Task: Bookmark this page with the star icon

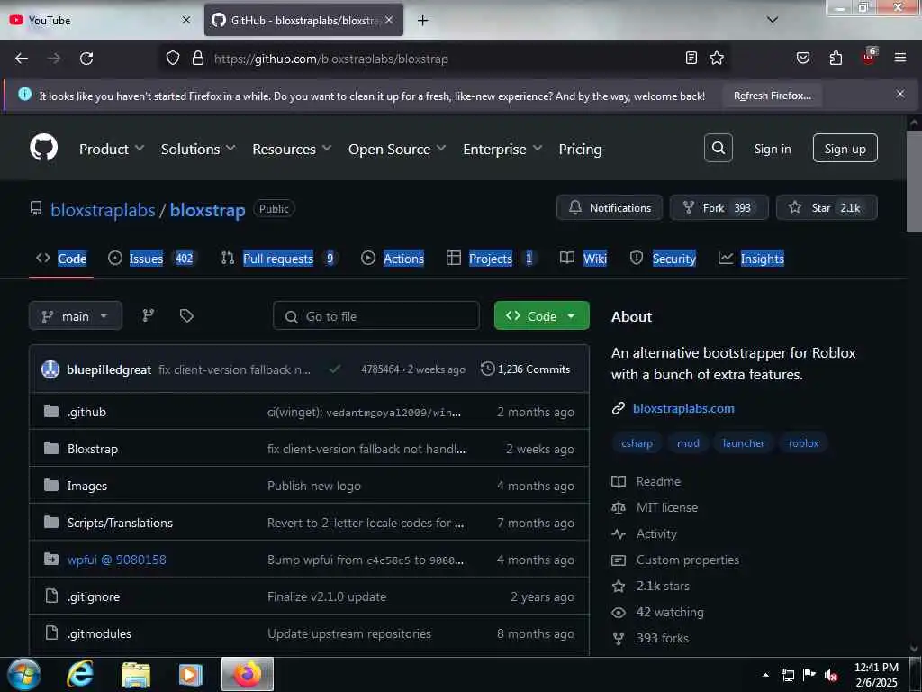Action: (716, 59)
